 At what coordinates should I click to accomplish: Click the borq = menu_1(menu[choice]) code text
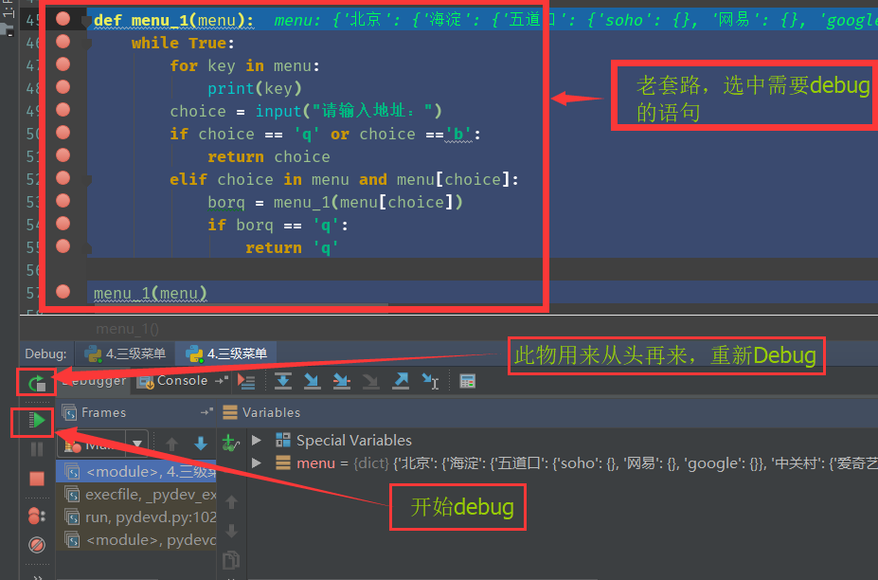[335, 202]
